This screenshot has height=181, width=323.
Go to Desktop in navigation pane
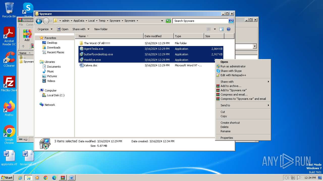pyautogui.click(x=52, y=43)
